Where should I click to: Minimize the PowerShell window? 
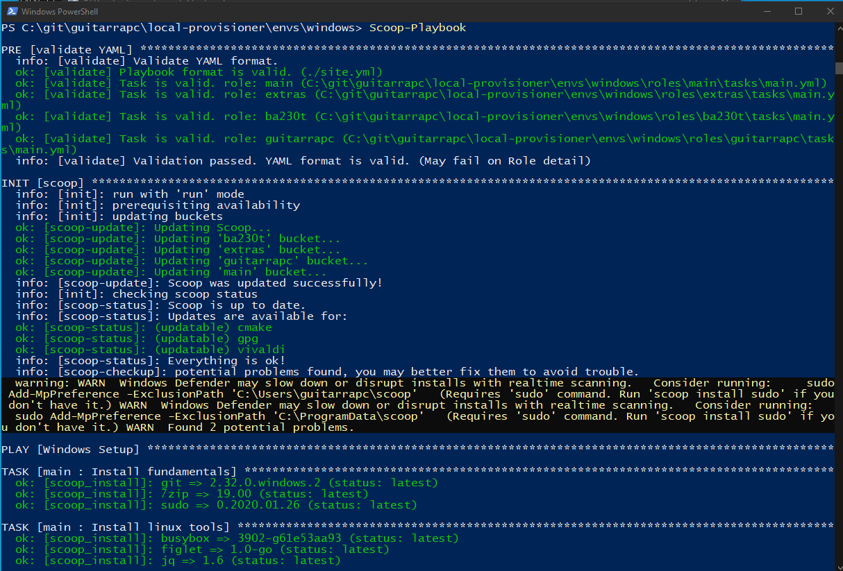(767, 11)
